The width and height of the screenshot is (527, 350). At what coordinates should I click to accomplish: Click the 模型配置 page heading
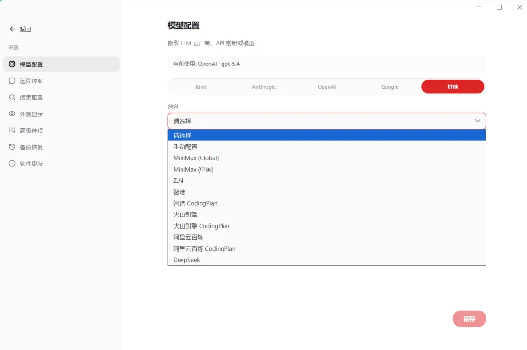tap(183, 25)
